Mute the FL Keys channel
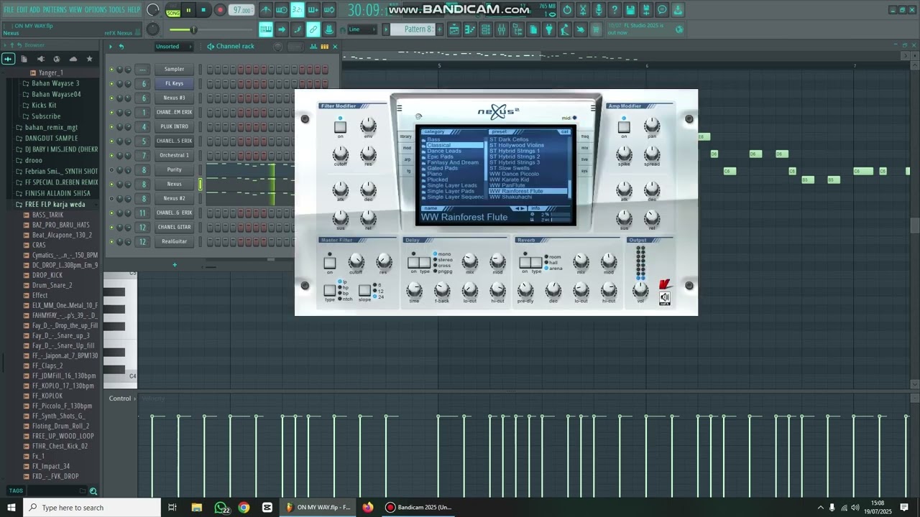This screenshot has height=517, width=920. [111, 83]
